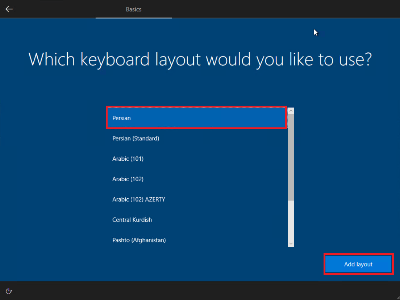400x300 pixels.
Task: Click the scrollbar up arrow
Action: point(291,111)
